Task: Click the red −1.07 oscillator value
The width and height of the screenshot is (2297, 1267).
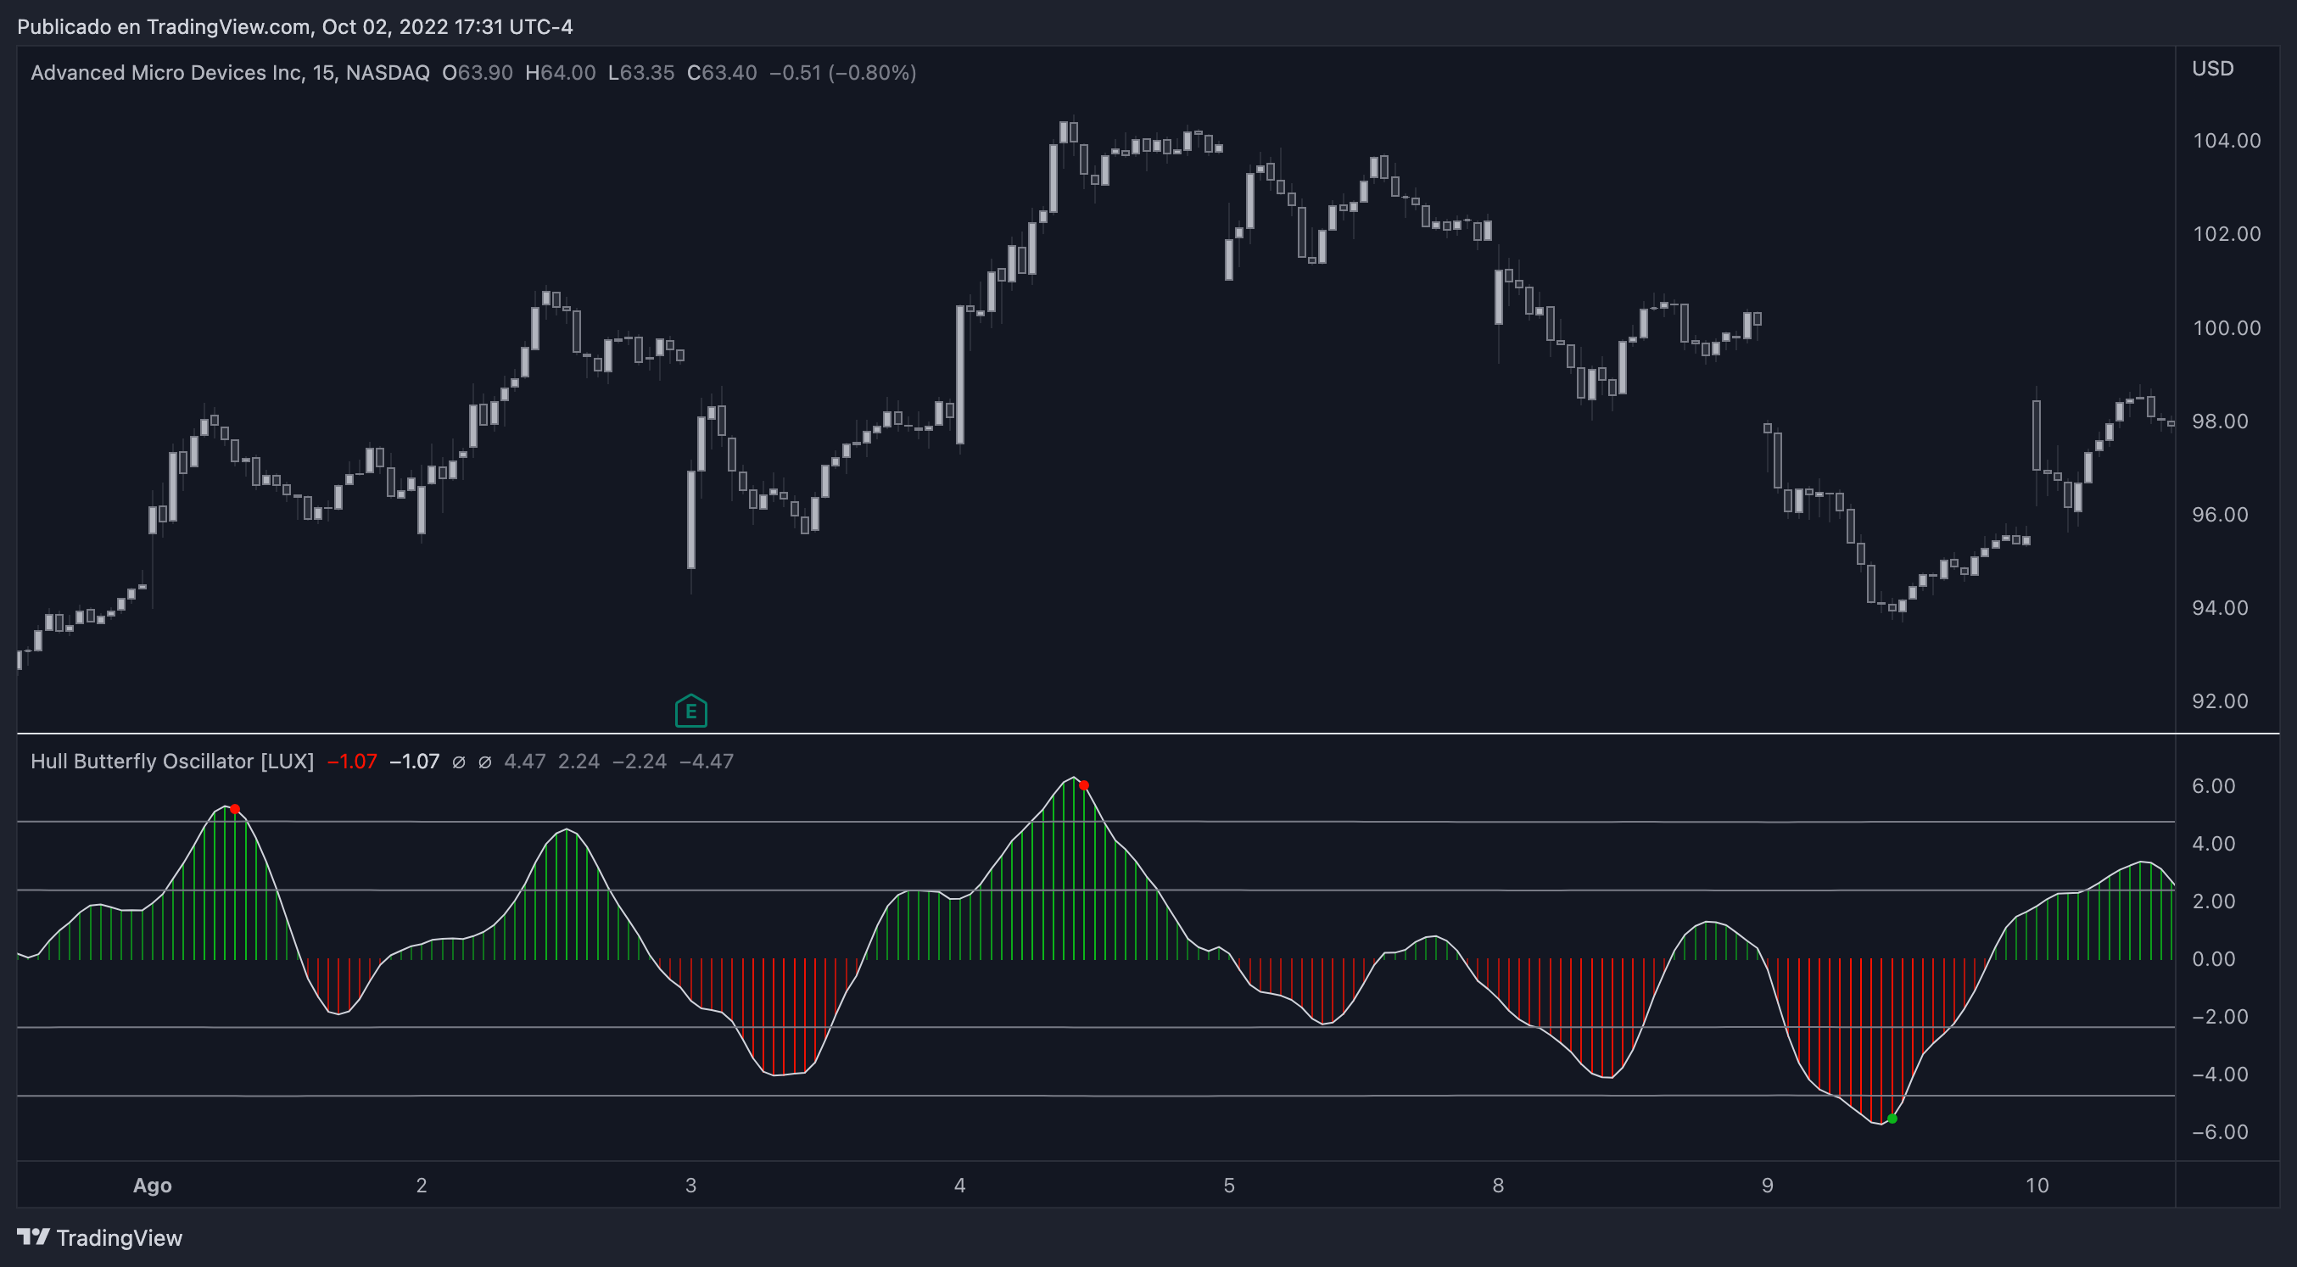Action: point(352,762)
